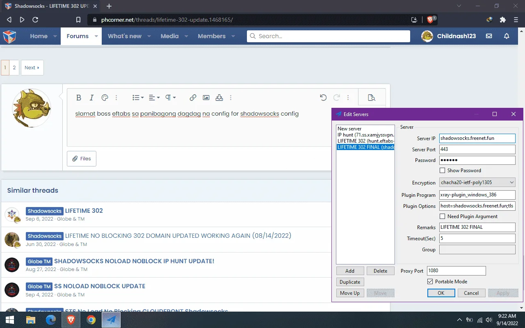Expand the Home menu arrow
The height and width of the screenshot is (328, 525).
tap(55, 36)
